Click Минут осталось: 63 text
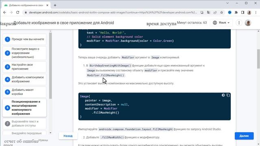 click(192, 23)
